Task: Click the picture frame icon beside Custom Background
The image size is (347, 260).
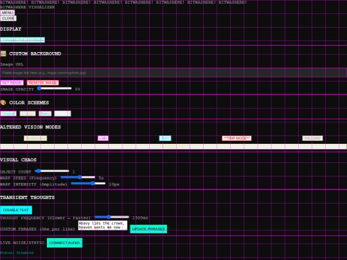Action: (3, 53)
